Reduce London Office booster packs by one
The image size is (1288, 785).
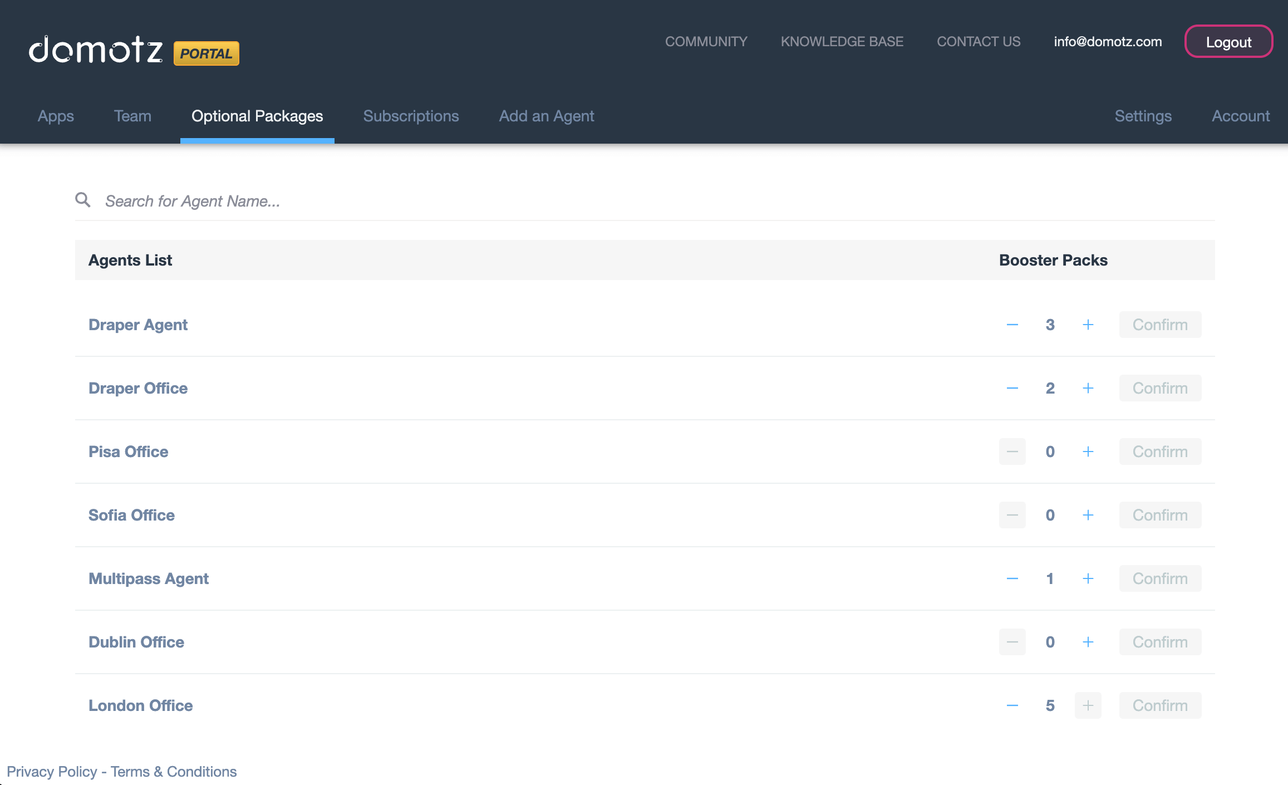pyautogui.click(x=1012, y=705)
